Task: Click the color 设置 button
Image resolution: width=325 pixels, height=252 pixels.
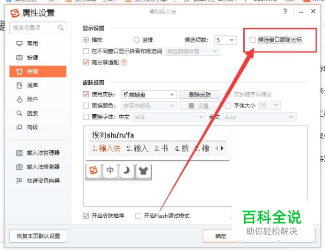Action: click(x=199, y=106)
